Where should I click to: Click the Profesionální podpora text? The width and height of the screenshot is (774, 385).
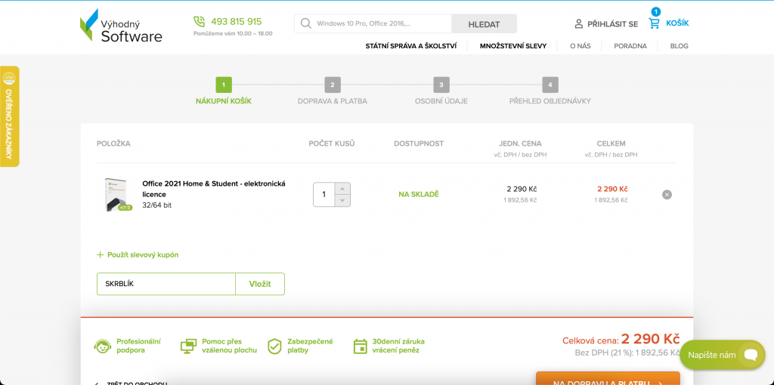[139, 346]
